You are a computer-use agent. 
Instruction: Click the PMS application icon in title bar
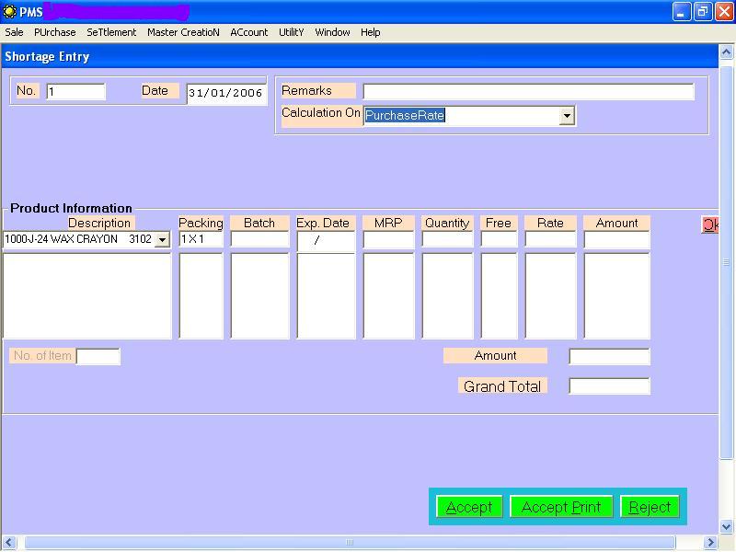tap(9, 12)
